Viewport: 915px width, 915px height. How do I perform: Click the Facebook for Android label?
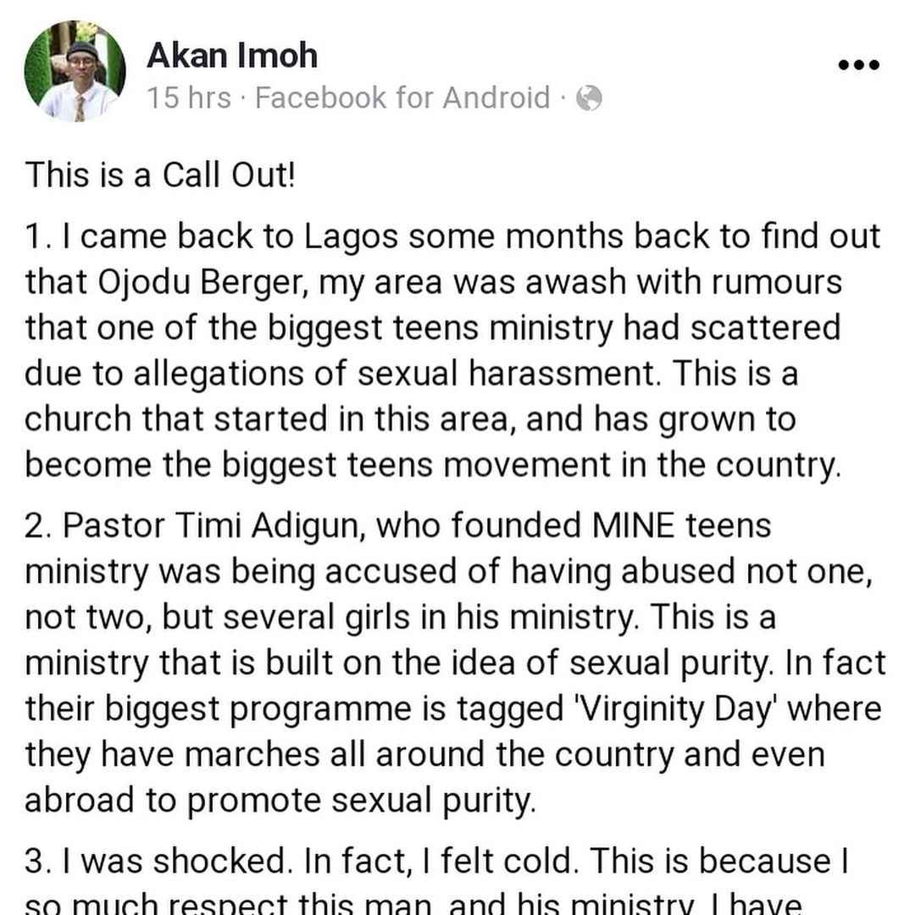coord(402,97)
